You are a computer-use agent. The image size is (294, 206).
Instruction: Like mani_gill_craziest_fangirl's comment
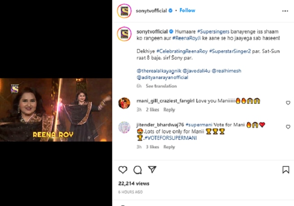pyautogui.click(x=288, y=103)
